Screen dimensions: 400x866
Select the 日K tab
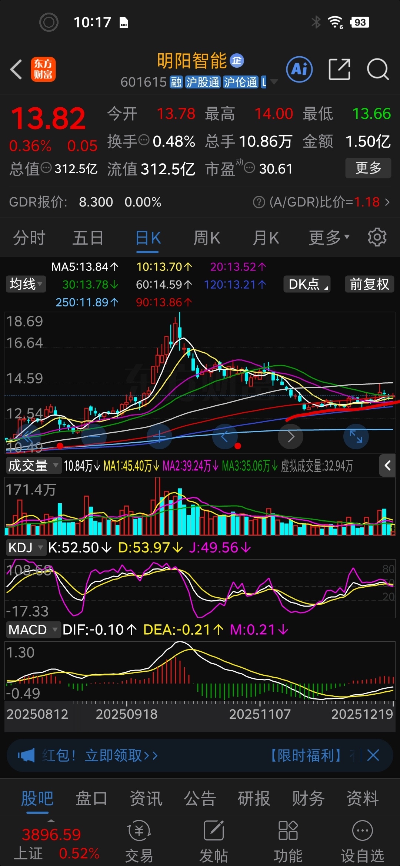tap(148, 238)
